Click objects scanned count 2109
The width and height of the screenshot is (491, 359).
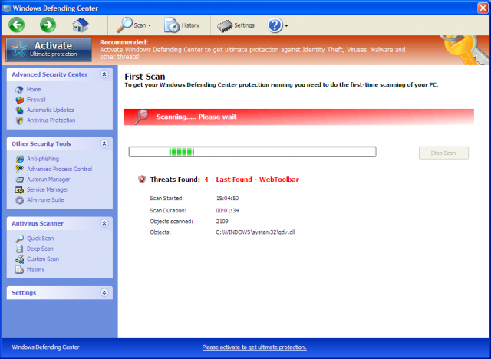222,222
